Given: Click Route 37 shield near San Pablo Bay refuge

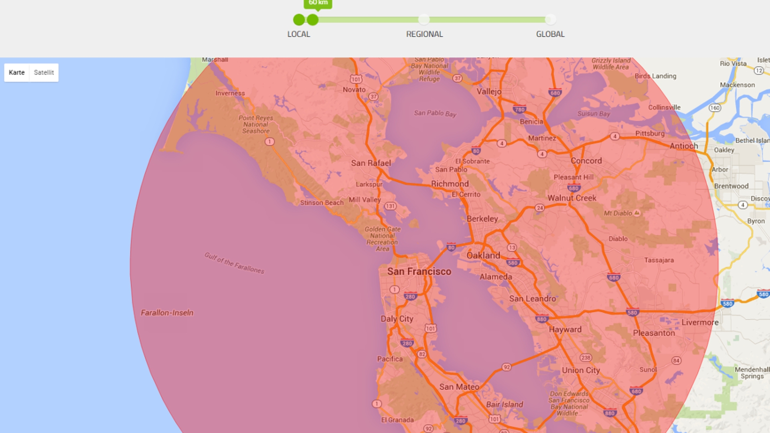Looking at the screenshot, I should (458, 79).
